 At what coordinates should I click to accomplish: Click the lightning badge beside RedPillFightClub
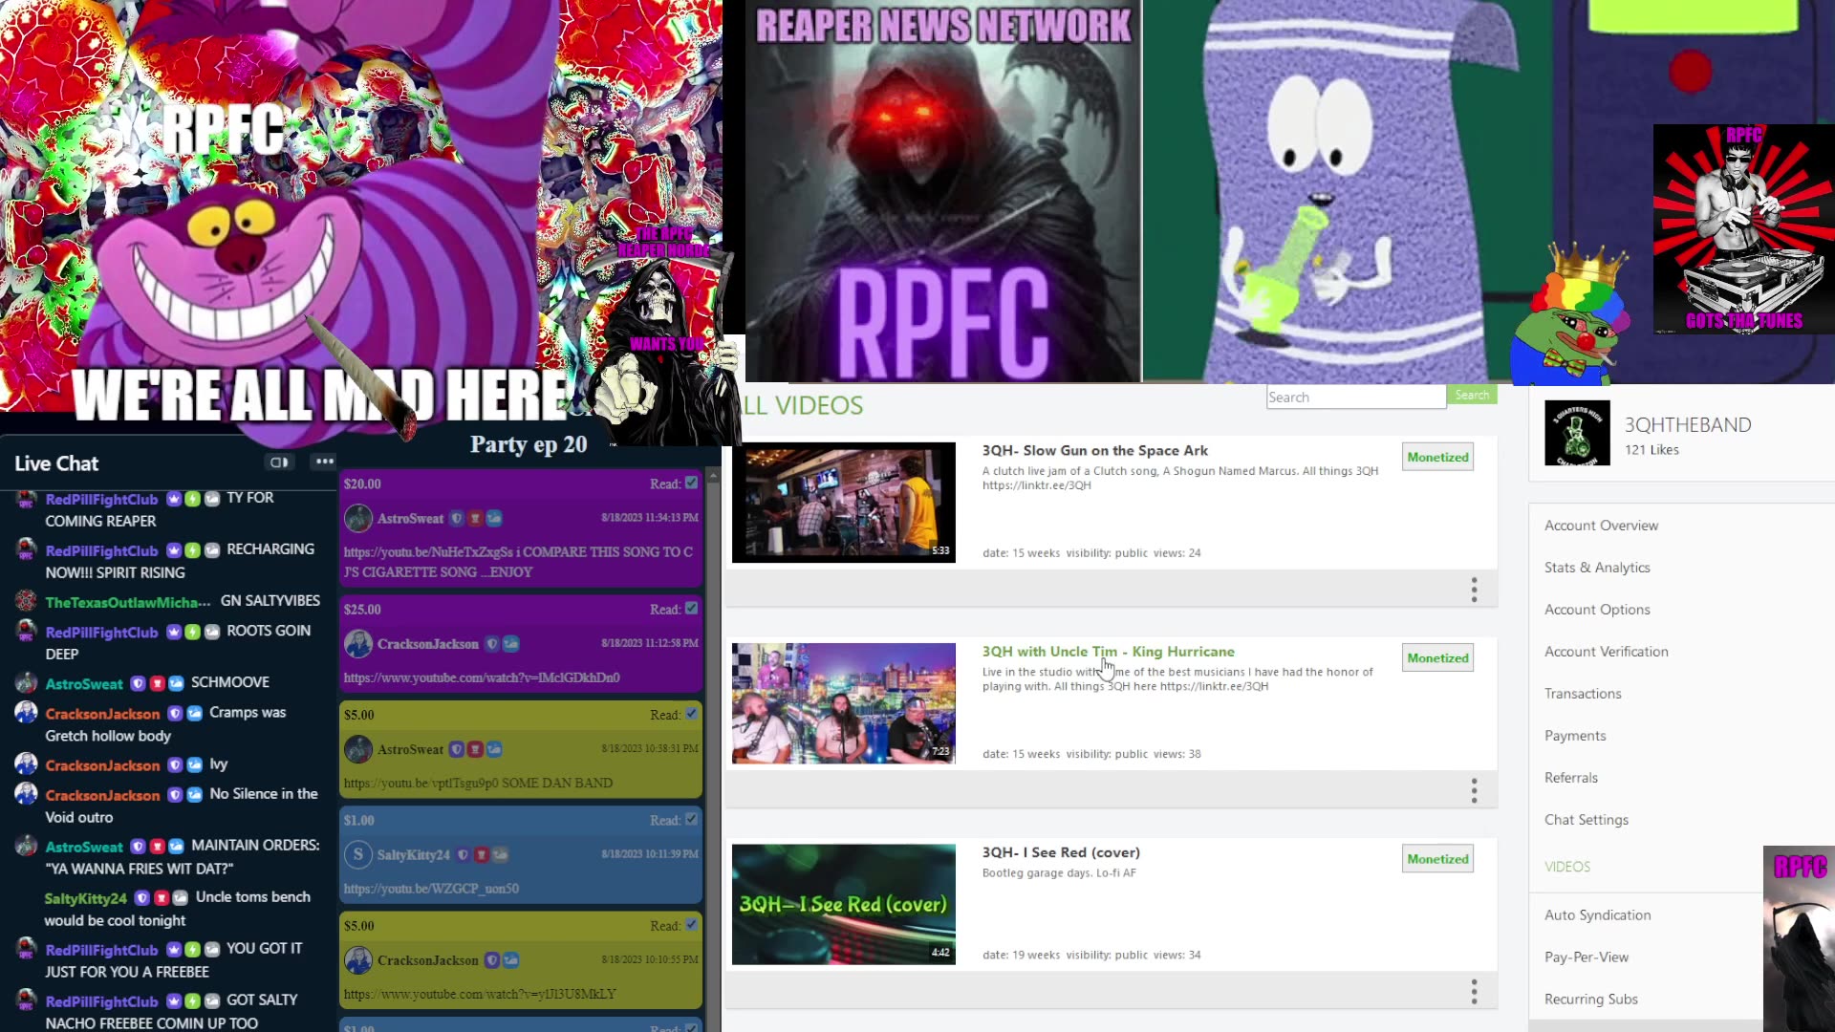point(191,498)
